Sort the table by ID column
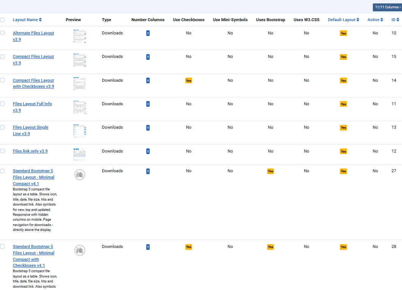 click(x=395, y=20)
